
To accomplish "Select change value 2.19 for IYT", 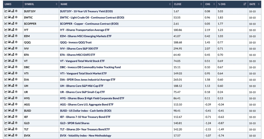I will click(207, 30).
